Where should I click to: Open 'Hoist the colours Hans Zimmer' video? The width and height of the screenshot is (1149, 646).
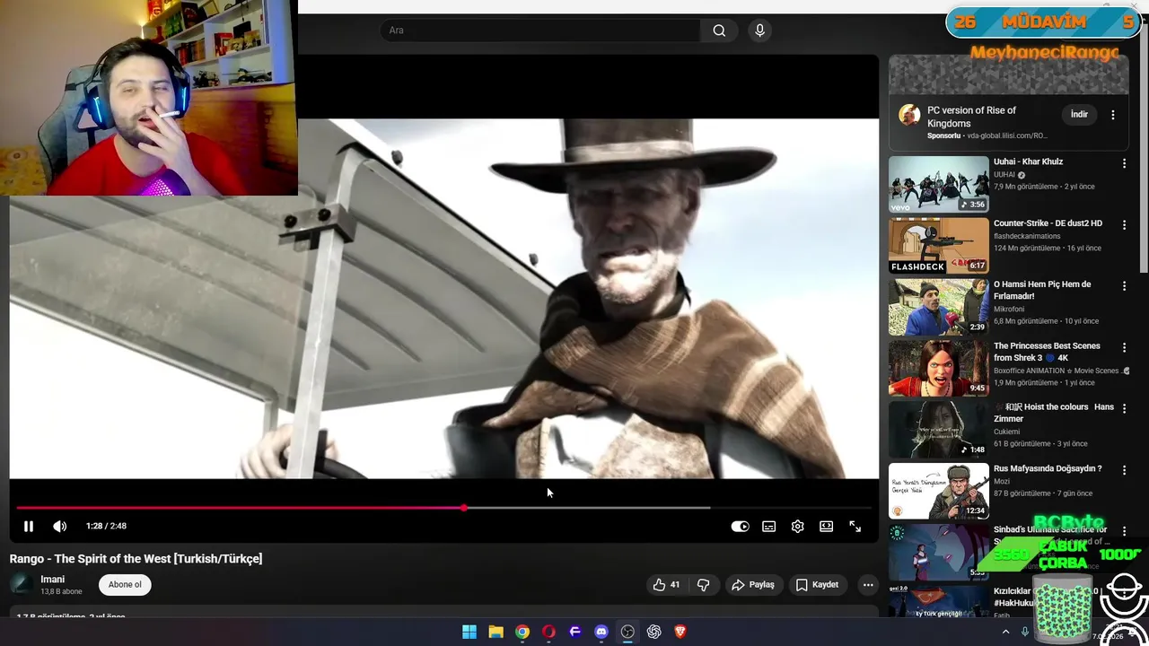coord(1054,413)
